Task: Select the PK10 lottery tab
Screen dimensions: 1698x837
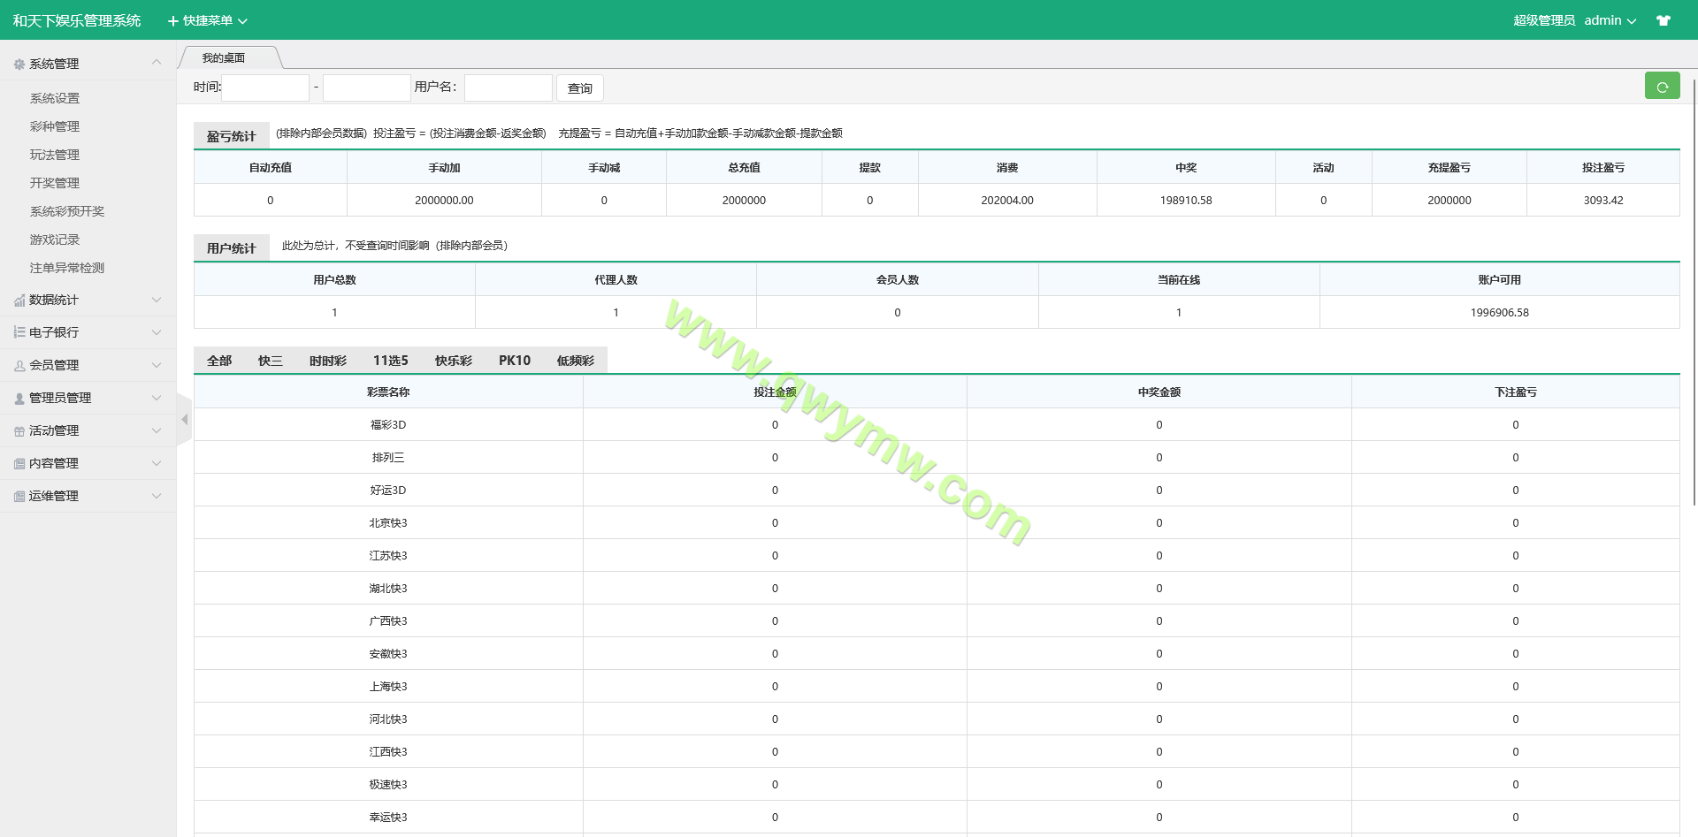Action: tap(514, 361)
